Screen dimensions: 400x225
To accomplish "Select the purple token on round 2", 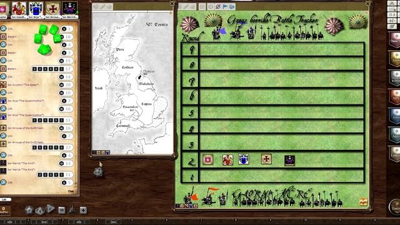I will tap(290, 161).
